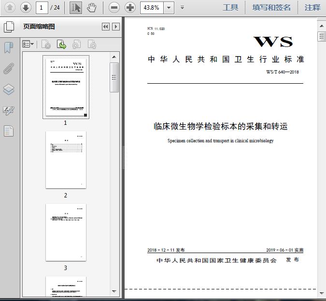Show the Layers panel icon

[x=9, y=90]
